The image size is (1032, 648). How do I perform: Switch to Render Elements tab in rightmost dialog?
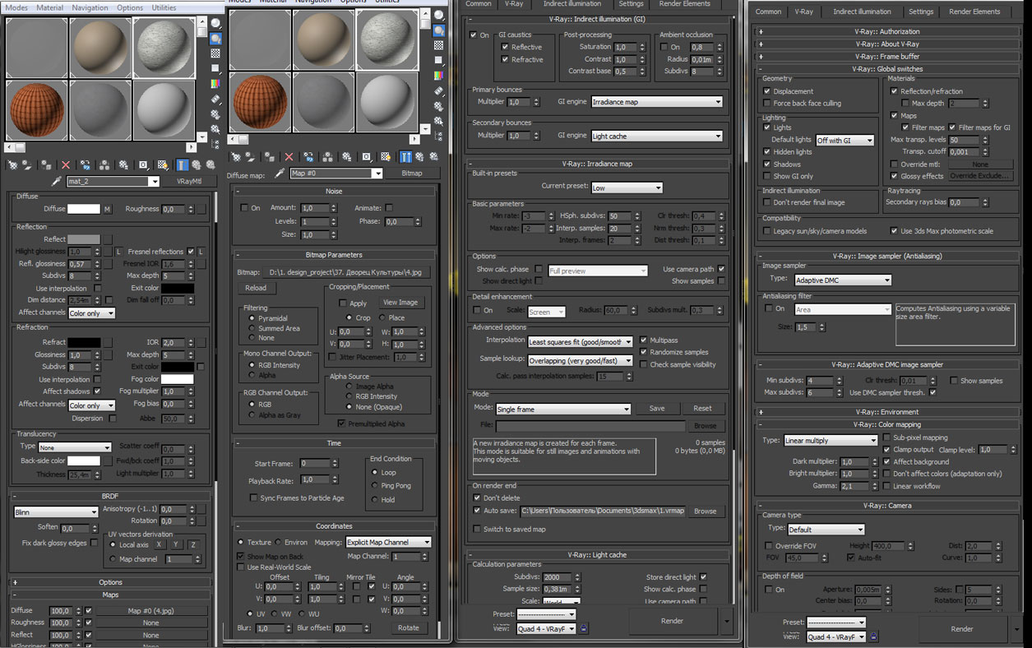tap(974, 12)
